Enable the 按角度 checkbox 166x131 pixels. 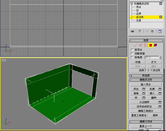[132, 57]
